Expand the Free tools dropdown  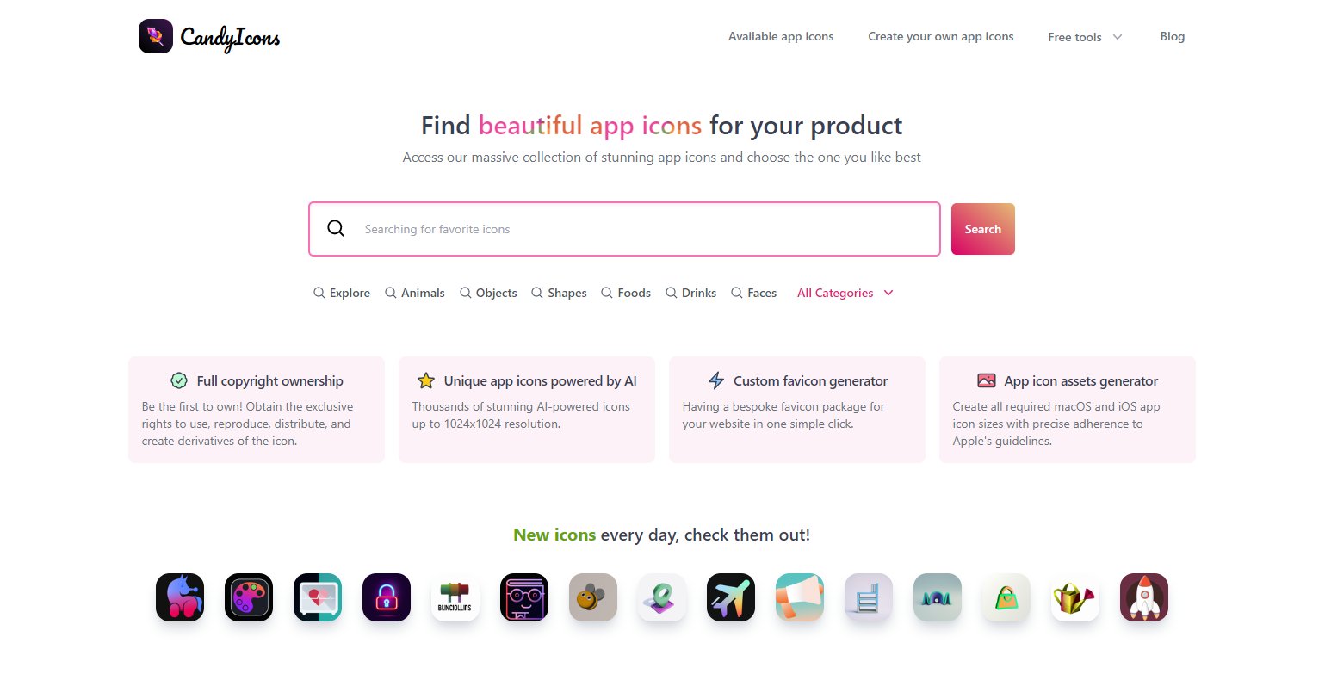click(1084, 37)
